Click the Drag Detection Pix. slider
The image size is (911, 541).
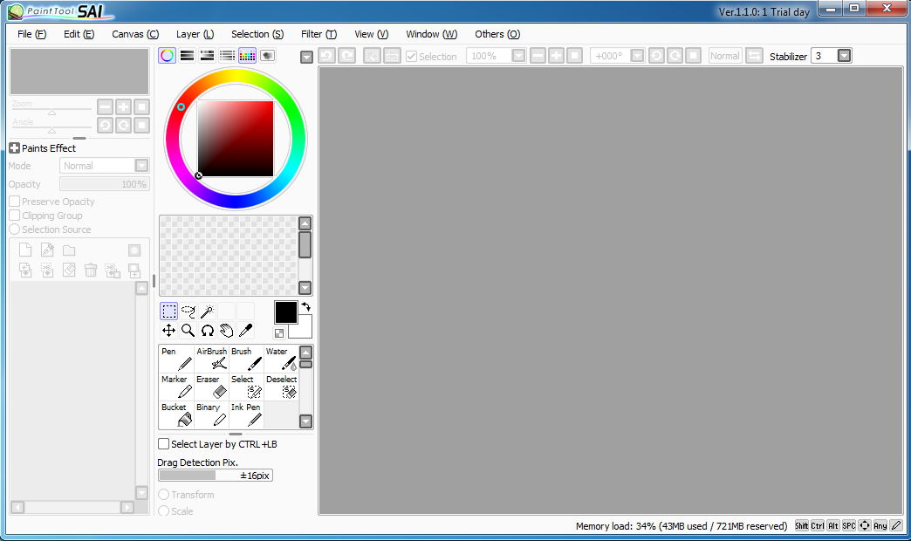pos(216,476)
